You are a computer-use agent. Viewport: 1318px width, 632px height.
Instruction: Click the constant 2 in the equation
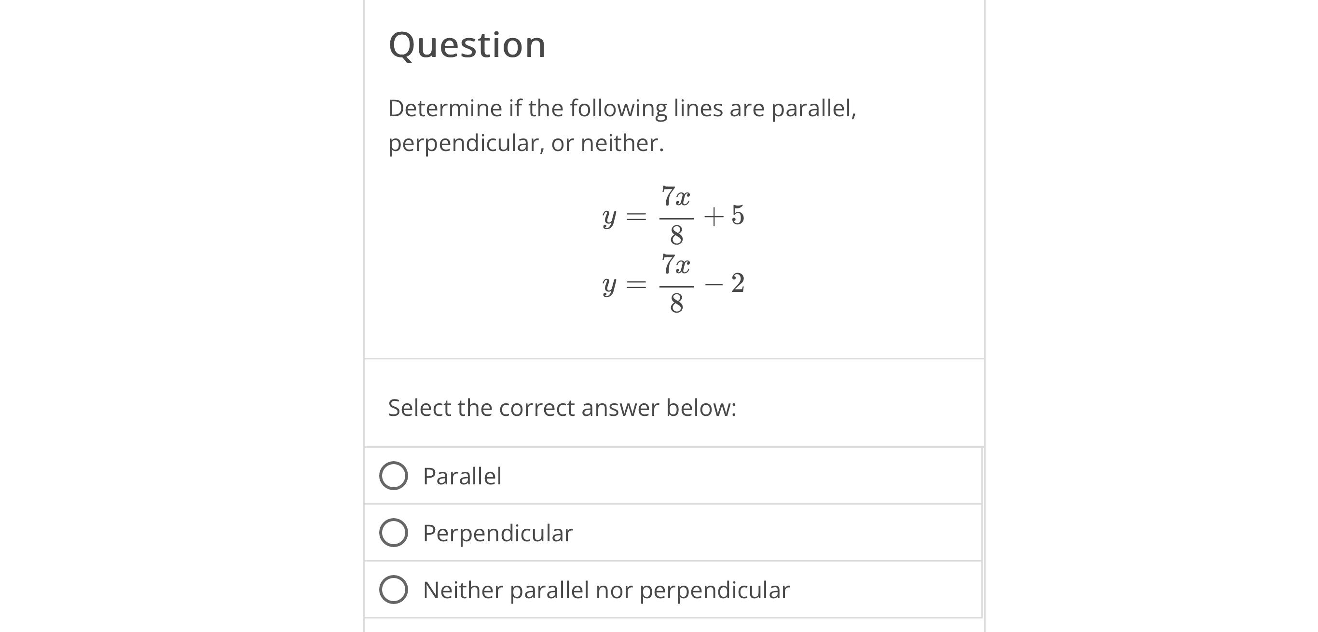point(737,283)
